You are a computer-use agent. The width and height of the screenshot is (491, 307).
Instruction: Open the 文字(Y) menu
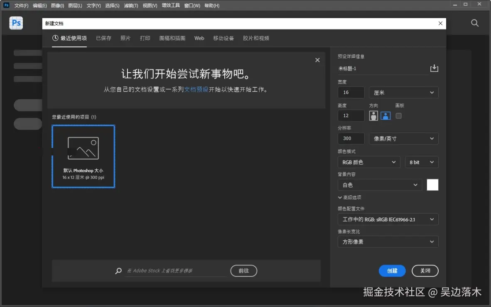coord(93,5)
